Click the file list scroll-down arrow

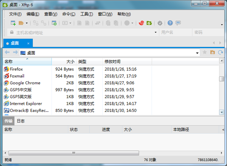(222, 112)
